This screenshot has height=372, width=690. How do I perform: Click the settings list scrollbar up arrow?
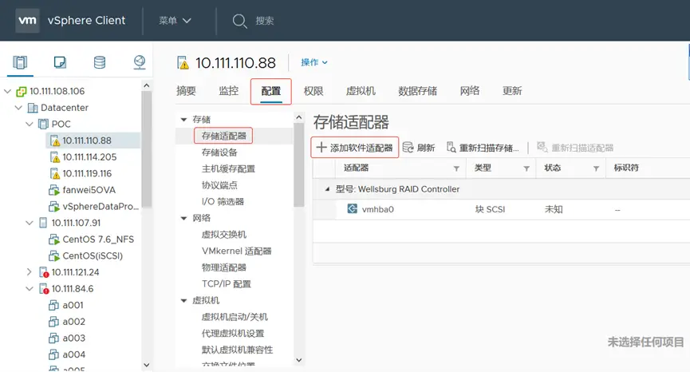coord(299,117)
